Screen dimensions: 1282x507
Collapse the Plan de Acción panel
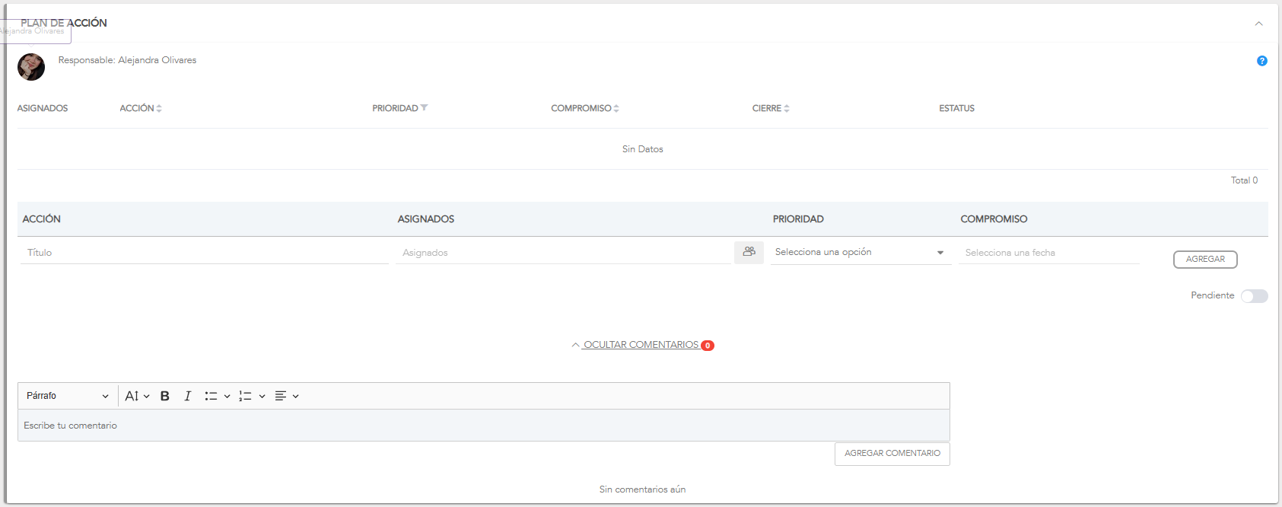pyautogui.click(x=1258, y=24)
